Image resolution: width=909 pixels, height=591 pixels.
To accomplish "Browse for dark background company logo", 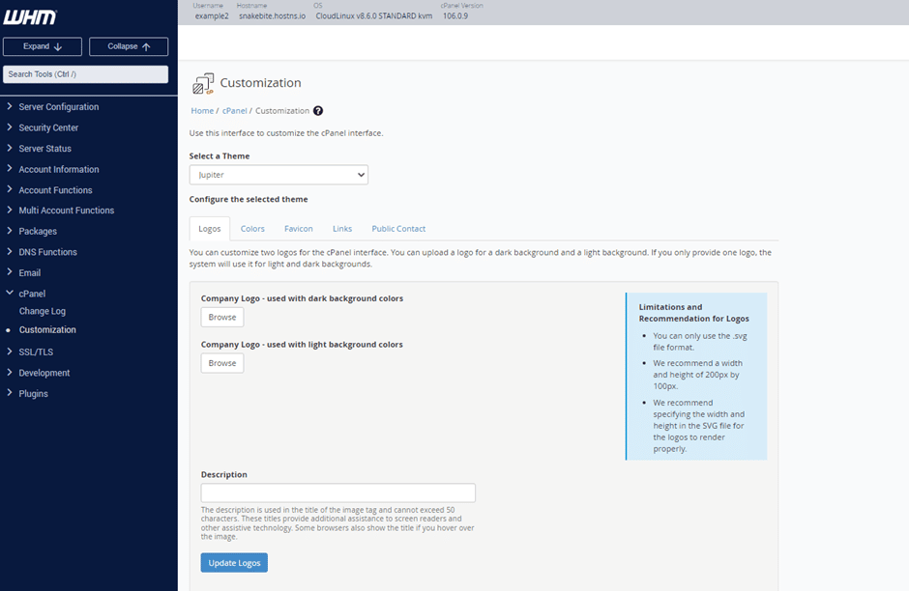I will (222, 317).
